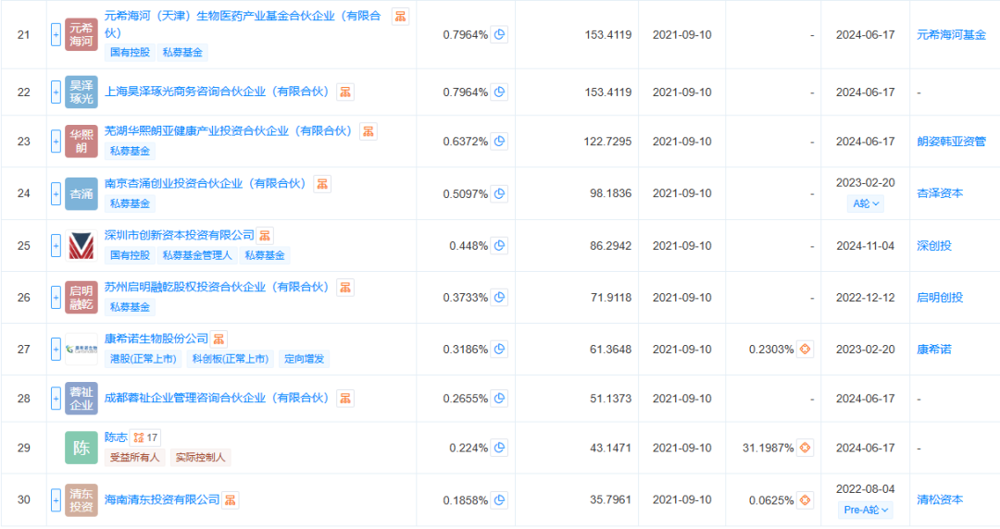Image resolution: width=1000 pixels, height=529 pixels.
Task: Click pie chart icon beside 0.448%
Action: point(499,245)
